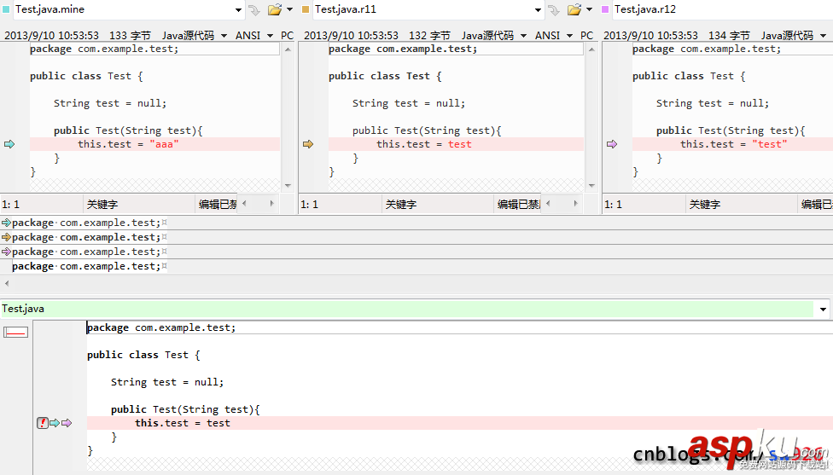Image resolution: width=833 pixels, height=475 pixels.
Task: Click the "132 字节" size label of the center file
Action: click(430, 36)
